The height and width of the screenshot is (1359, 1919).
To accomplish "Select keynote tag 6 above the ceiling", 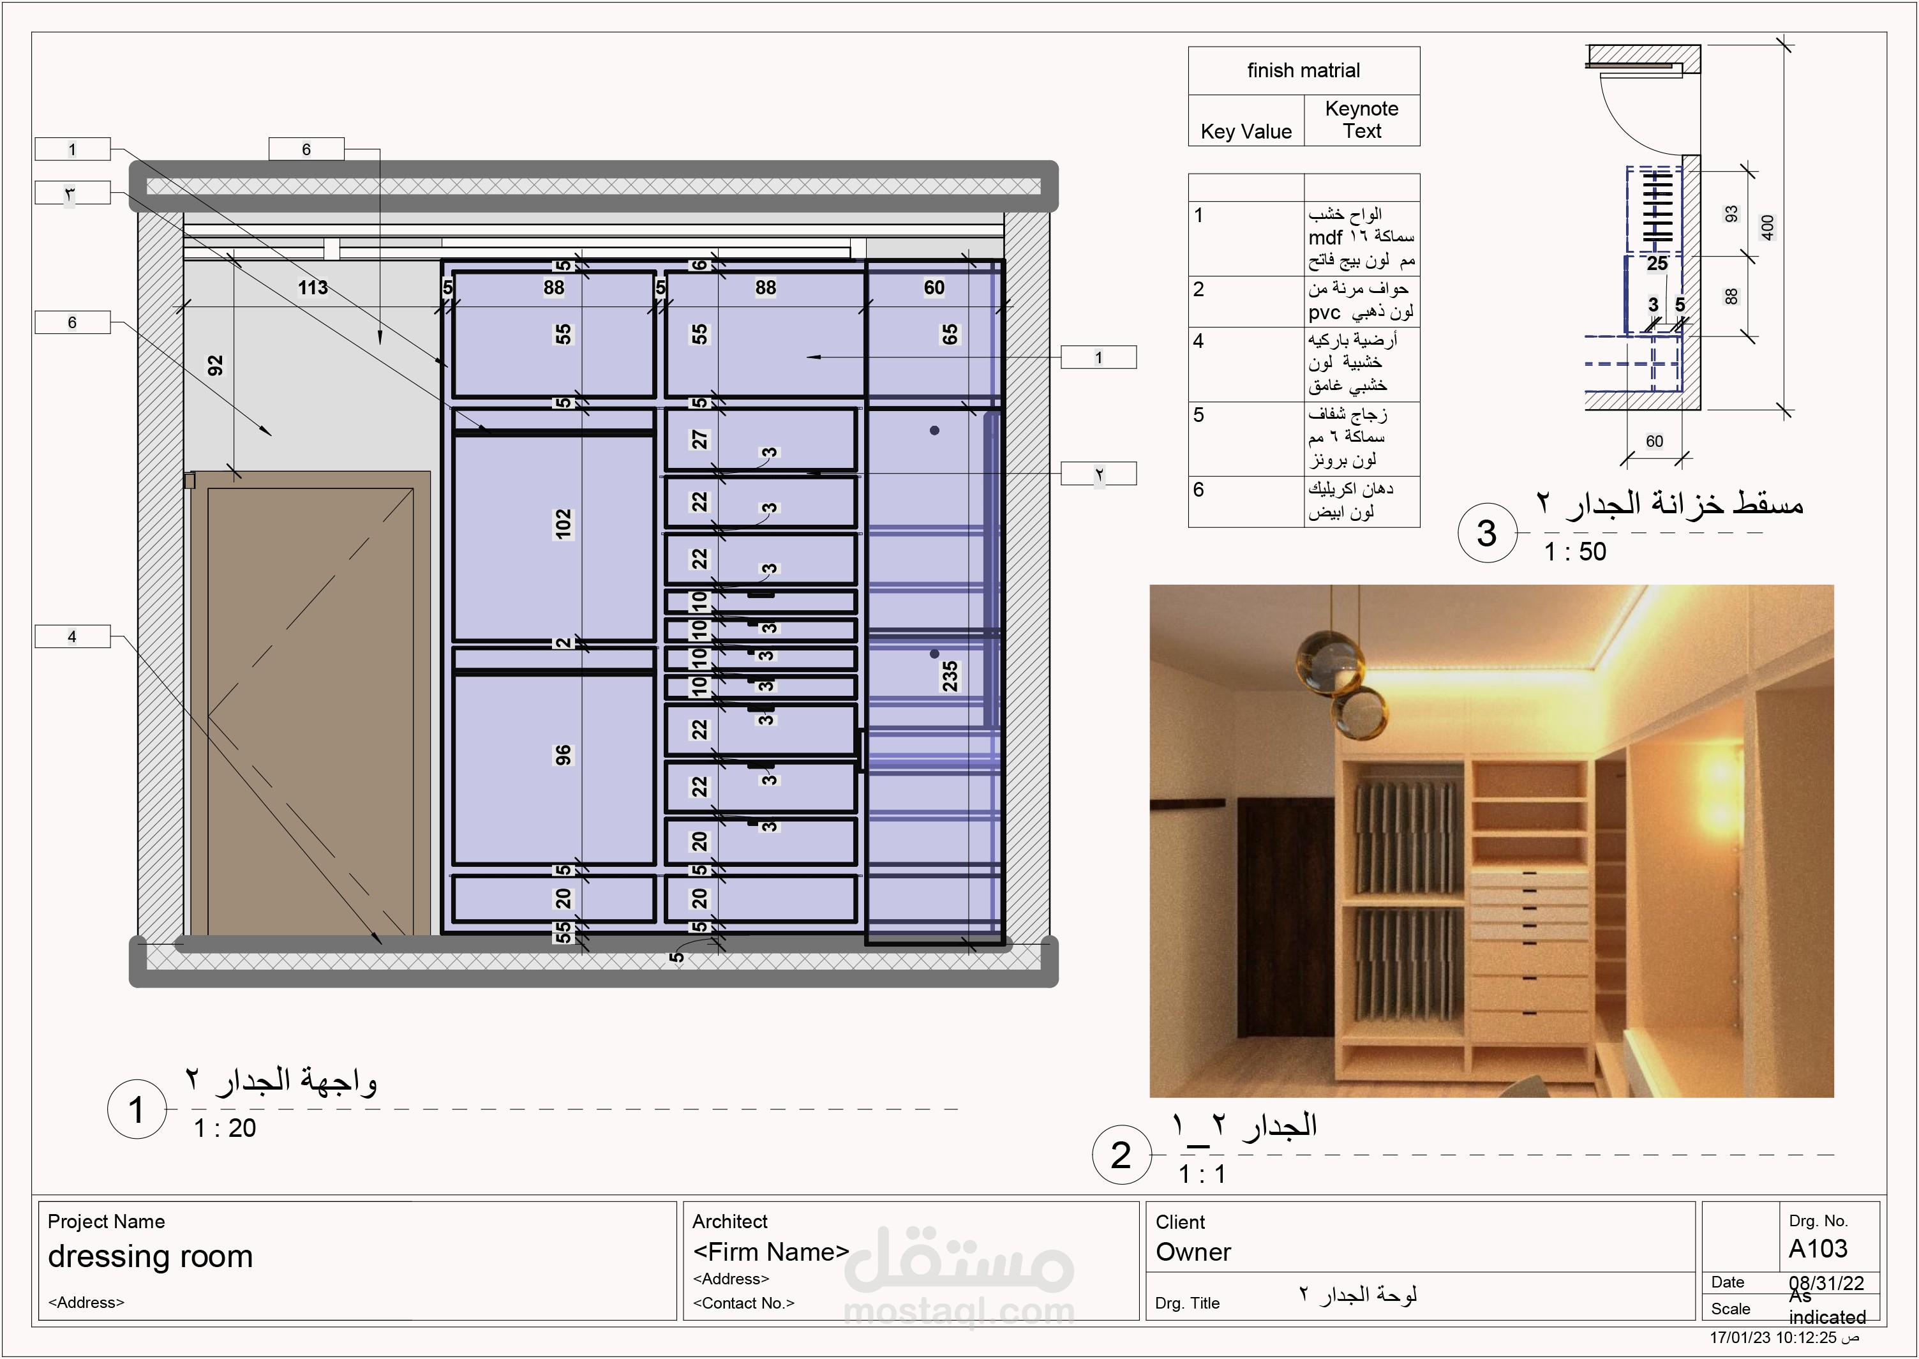I will point(306,149).
